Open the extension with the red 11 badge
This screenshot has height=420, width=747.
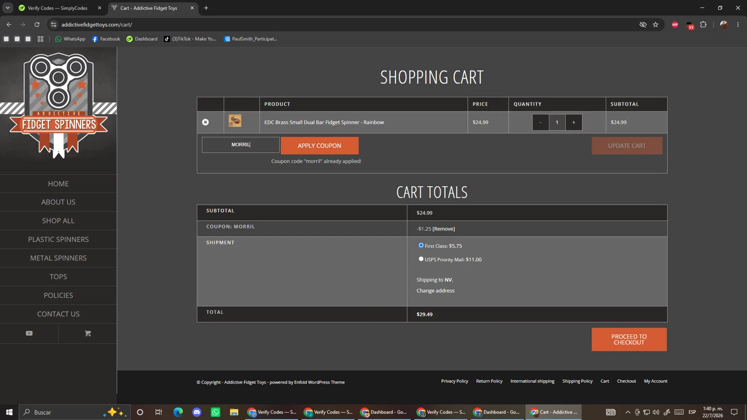coord(690,25)
